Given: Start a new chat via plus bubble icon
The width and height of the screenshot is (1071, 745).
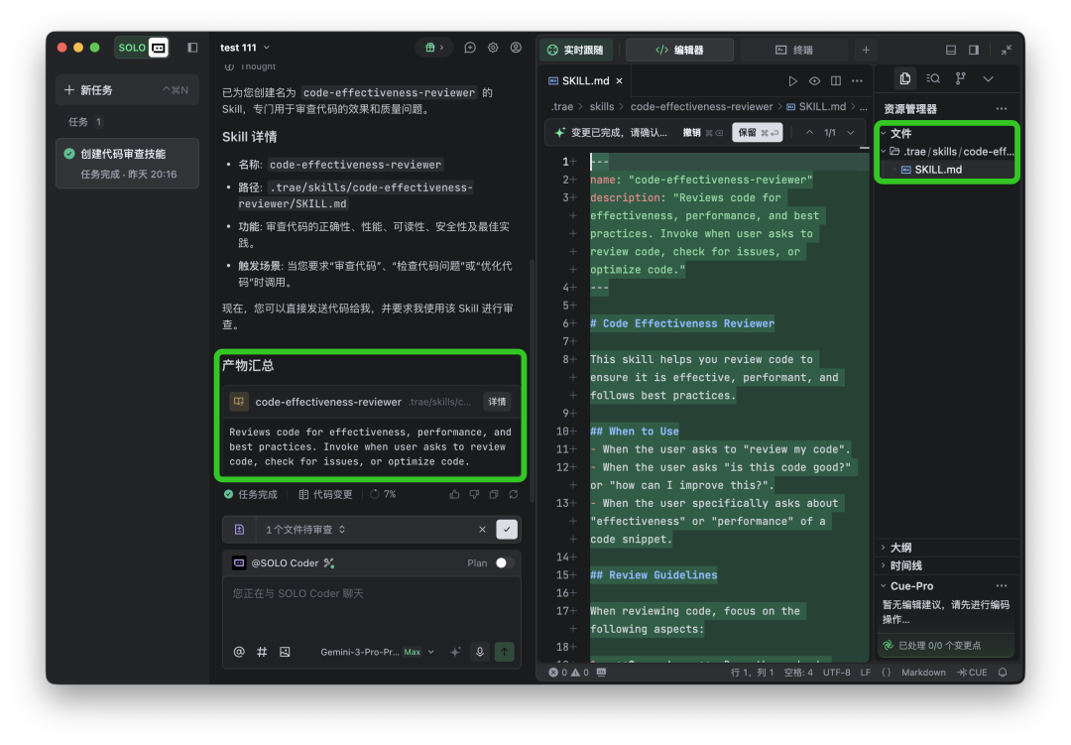Looking at the screenshot, I should pos(470,48).
